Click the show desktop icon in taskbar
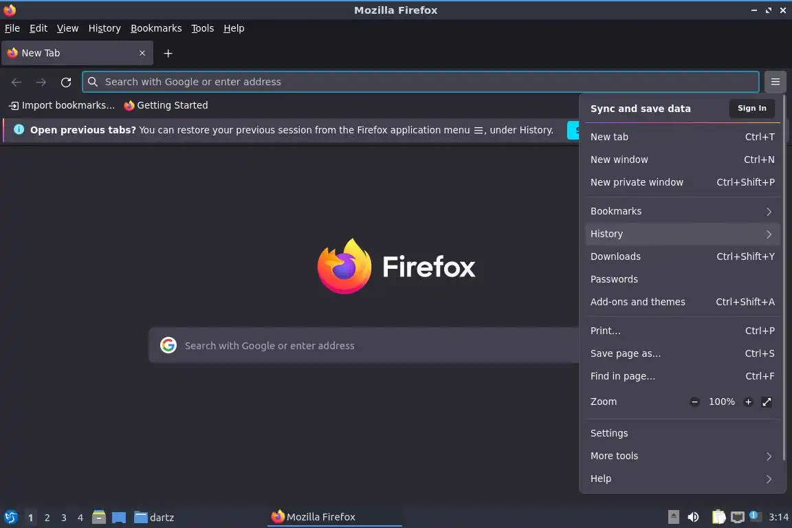792x528 pixels. [119, 518]
